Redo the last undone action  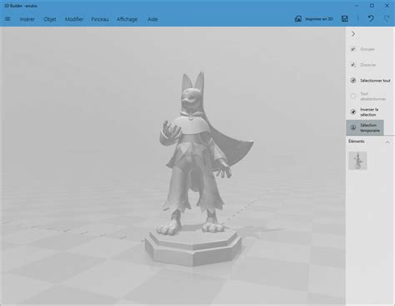pos(387,18)
